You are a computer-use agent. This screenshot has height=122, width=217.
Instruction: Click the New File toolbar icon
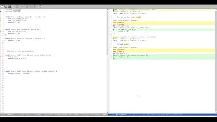click(x=2, y=7)
